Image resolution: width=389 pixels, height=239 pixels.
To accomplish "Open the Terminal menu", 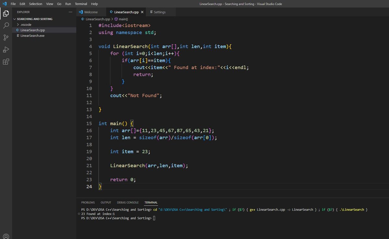I will pyautogui.click(x=81, y=4).
